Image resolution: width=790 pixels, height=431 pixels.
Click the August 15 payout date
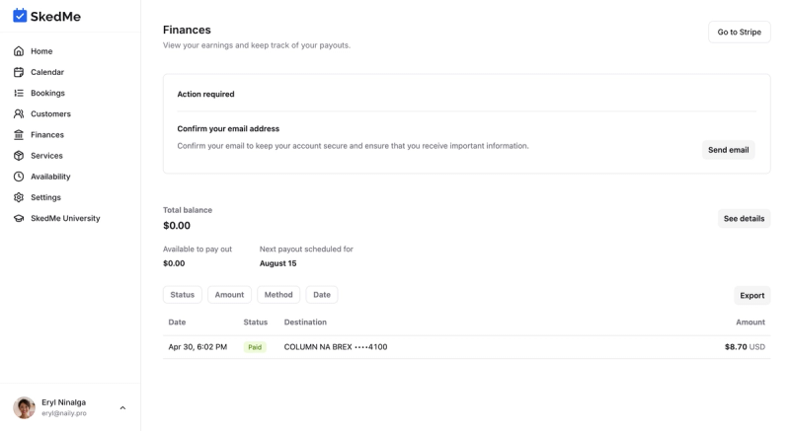(278, 263)
